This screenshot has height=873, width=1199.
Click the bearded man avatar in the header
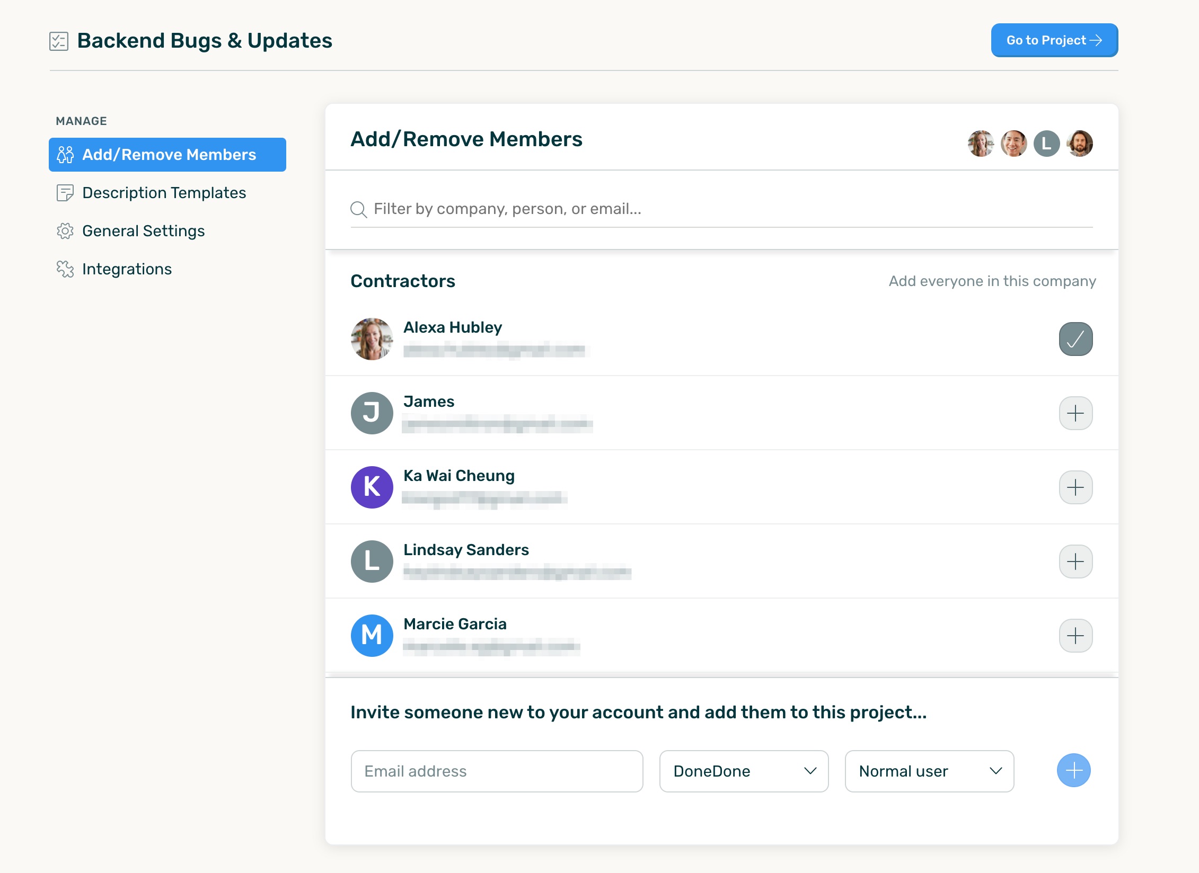(1079, 144)
